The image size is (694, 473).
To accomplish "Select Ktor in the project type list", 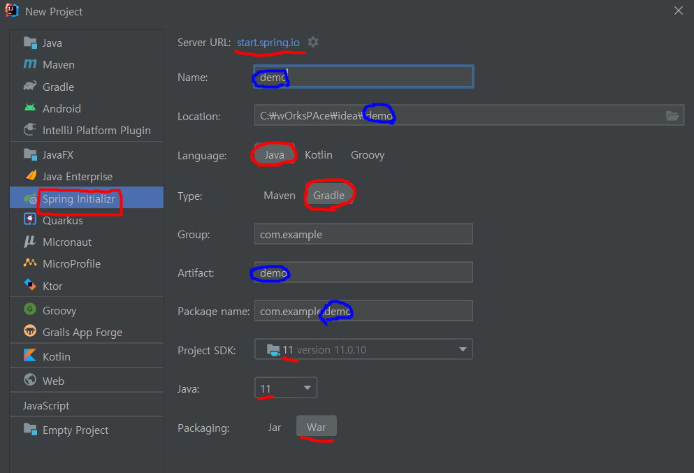I will tap(87, 286).
